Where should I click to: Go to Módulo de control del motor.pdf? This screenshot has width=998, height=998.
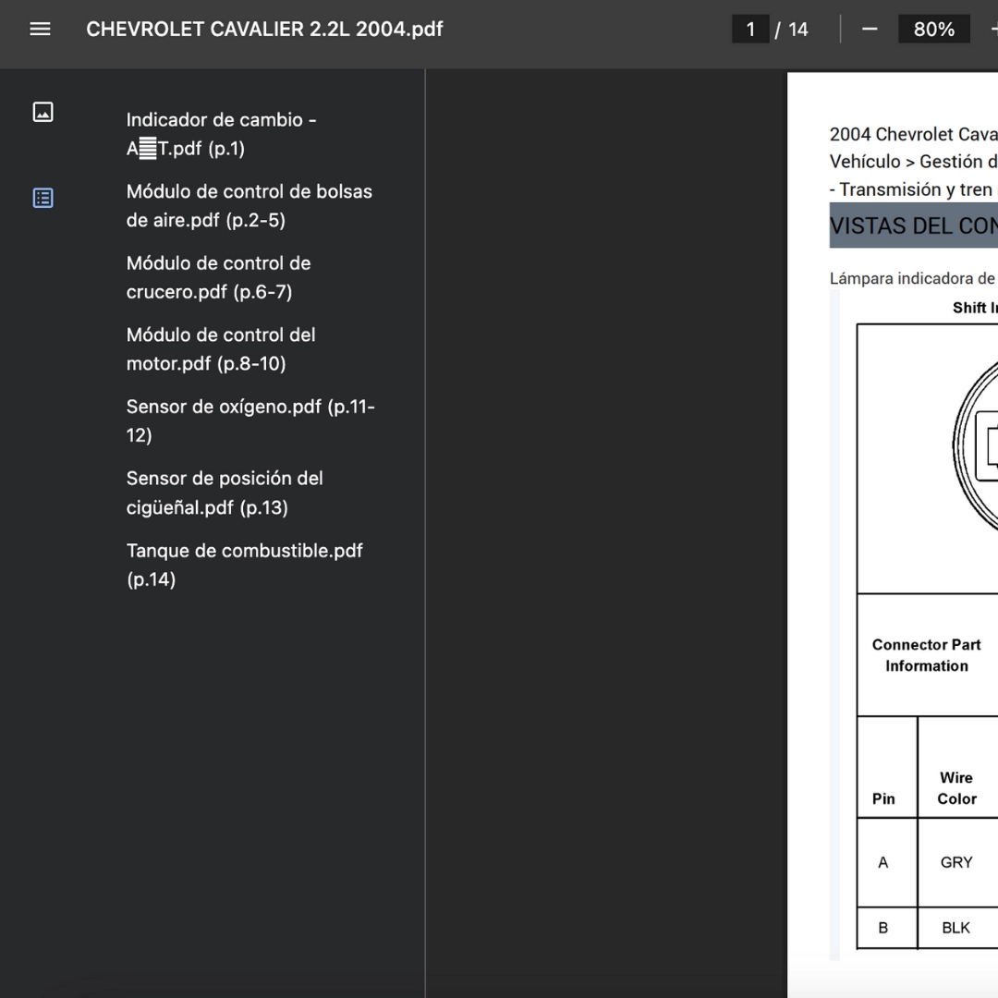pos(220,349)
